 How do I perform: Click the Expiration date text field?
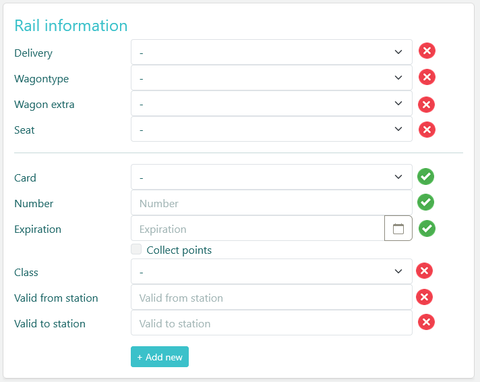coord(258,229)
